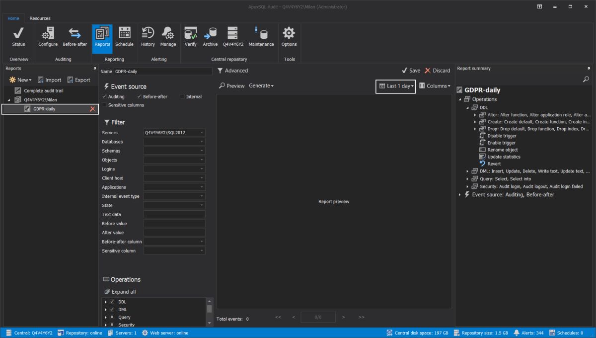Expand the Alter node in Report summary
The height and width of the screenshot is (338, 596).
click(475, 115)
